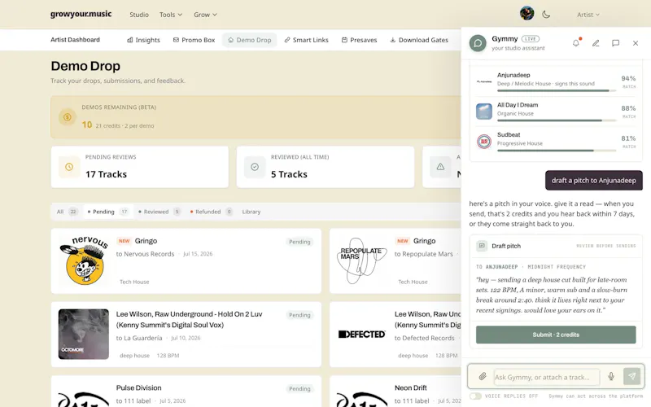Click the attach file paperclip icon
651x407 pixels.
(482, 377)
